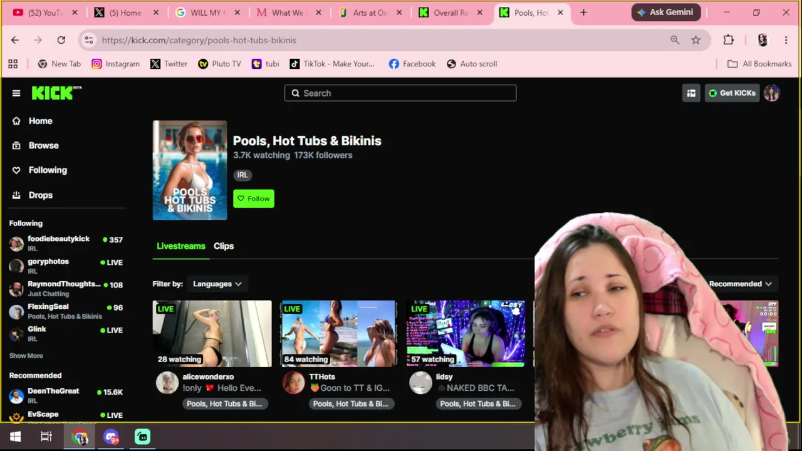Click the Get KICKs button
Screen dimensions: 802x451
click(x=732, y=93)
